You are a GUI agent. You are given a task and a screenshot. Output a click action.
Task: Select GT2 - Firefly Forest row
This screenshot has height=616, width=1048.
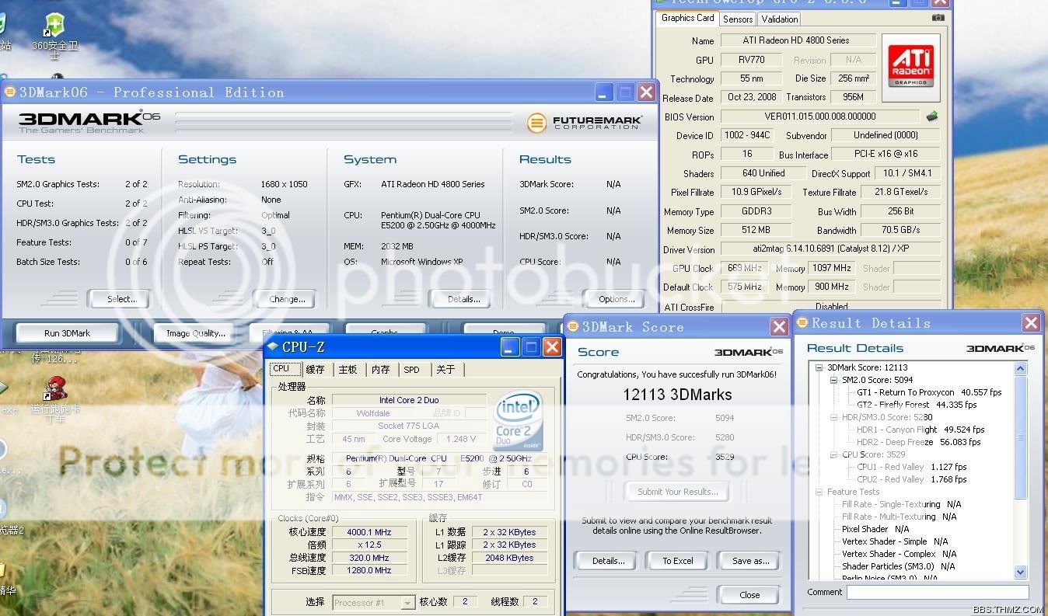[917, 405]
